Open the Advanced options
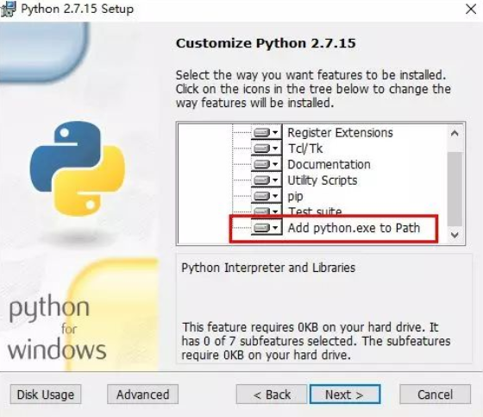483x417 pixels. click(142, 395)
